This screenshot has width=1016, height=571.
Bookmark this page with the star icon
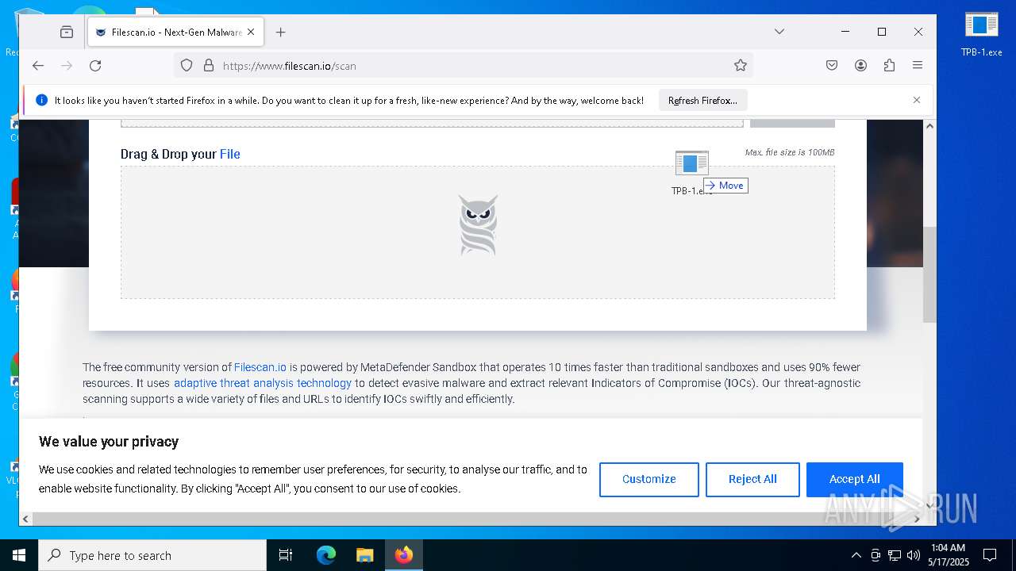click(741, 66)
